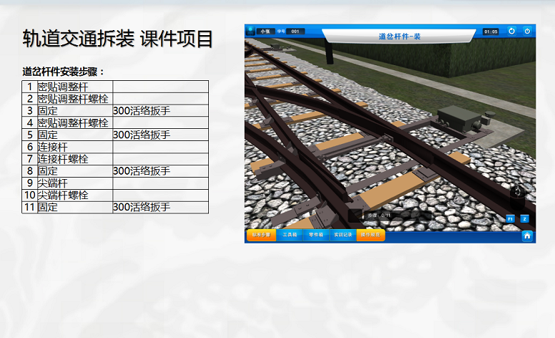Click the 01:05 timer display
555x338 pixels.
coord(491,32)
